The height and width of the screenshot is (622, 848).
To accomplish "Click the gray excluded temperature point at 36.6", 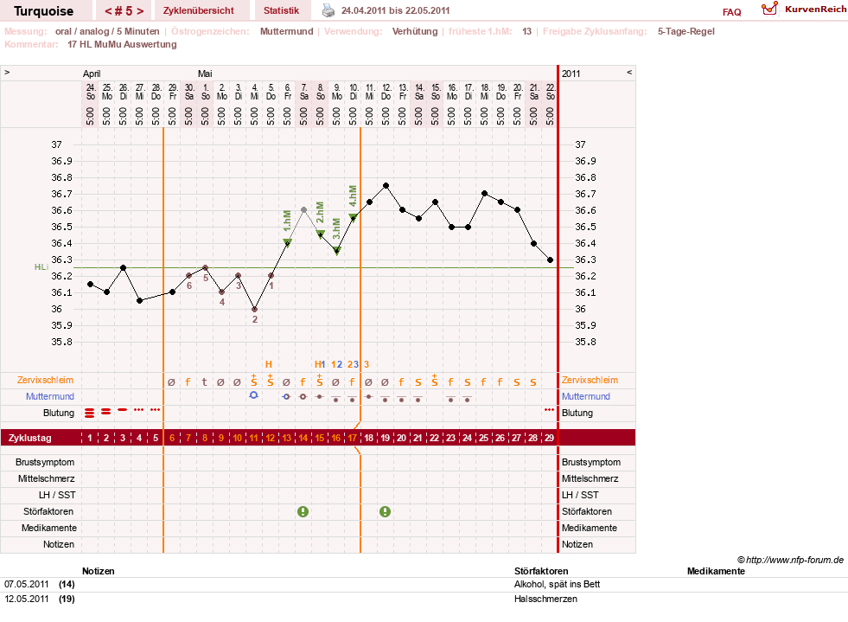I will coord(304,210).
